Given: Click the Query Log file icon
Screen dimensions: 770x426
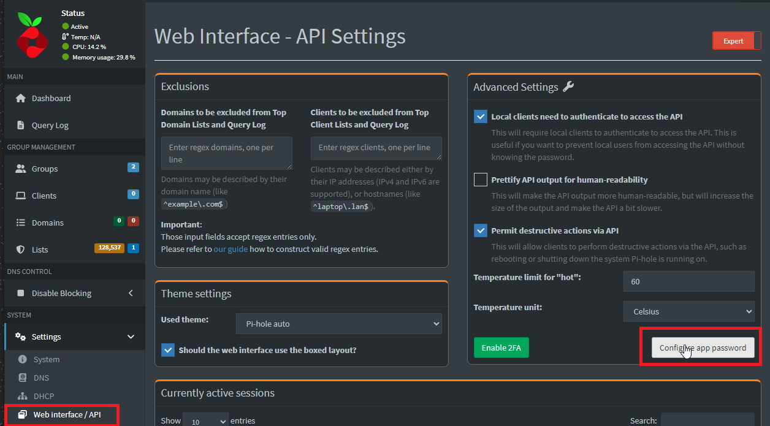Looking at the screenshot, I should [x=21, y=125].
